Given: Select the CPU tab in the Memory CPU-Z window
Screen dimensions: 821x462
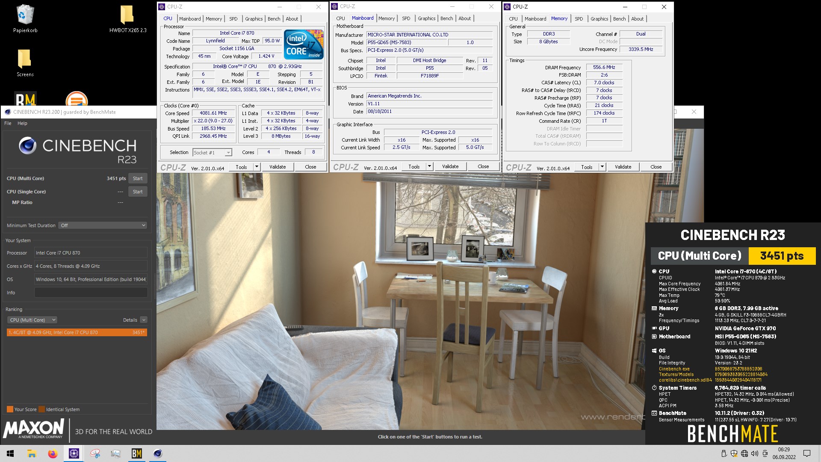Looking at the screenshot, I should (513, 19).
